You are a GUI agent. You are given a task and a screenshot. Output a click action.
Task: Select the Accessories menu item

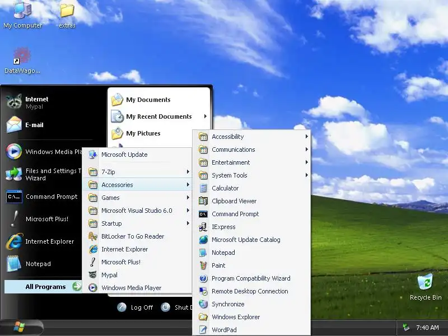pos(137,185)
